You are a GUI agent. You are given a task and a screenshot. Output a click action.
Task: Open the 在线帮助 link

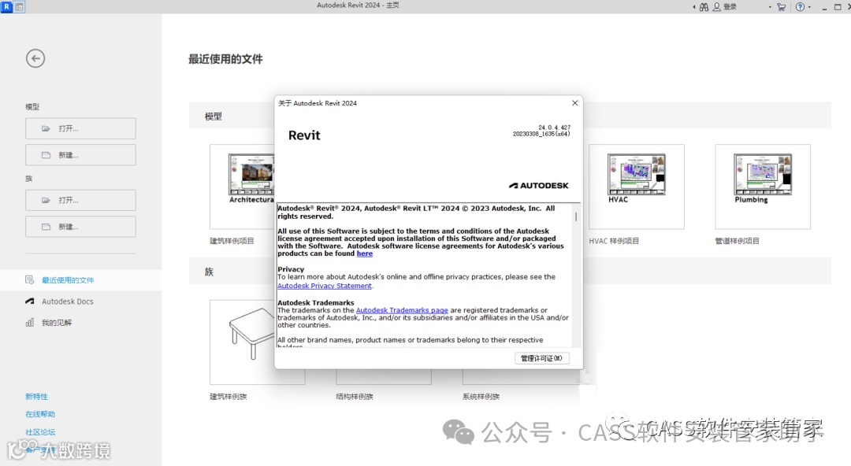tap(40, 414)
